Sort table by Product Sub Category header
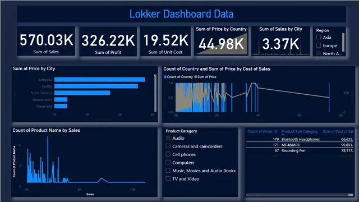Viewport: 359px width, 202px height. (x=300, y=131)
